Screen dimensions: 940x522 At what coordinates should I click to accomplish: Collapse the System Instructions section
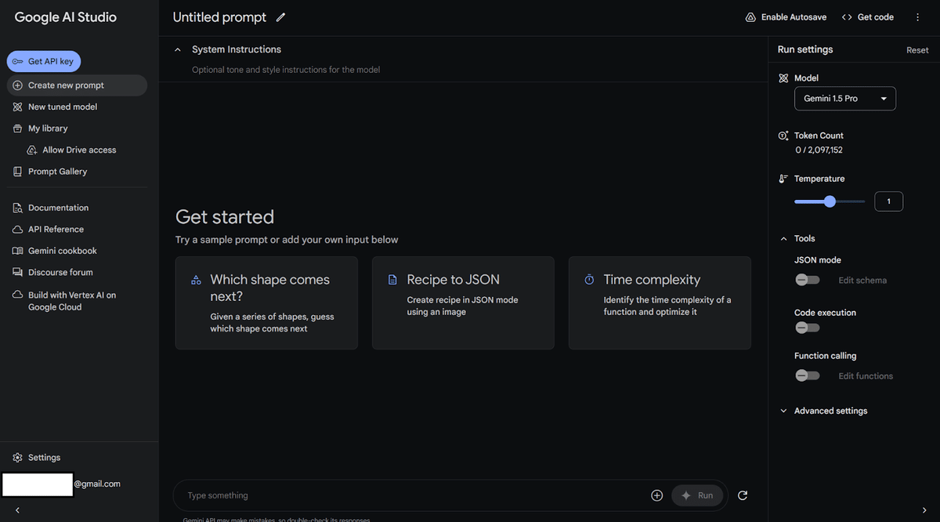click(x=178, y=49)
